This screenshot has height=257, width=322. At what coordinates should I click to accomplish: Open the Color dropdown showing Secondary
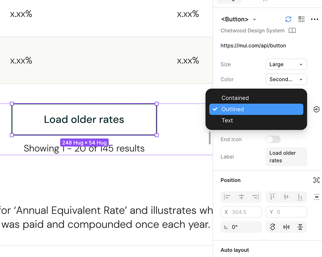tap(286, 80)
